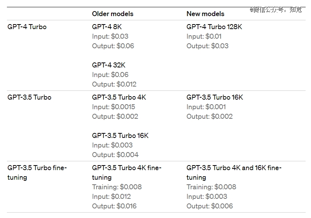
Task: Click 'GPT-3.5 Turbo 16K' in new models
Action: click(x=215, y=97)
